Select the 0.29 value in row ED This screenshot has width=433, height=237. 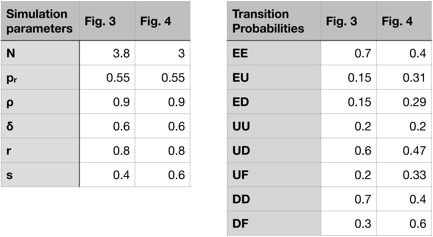pos(414,102)
